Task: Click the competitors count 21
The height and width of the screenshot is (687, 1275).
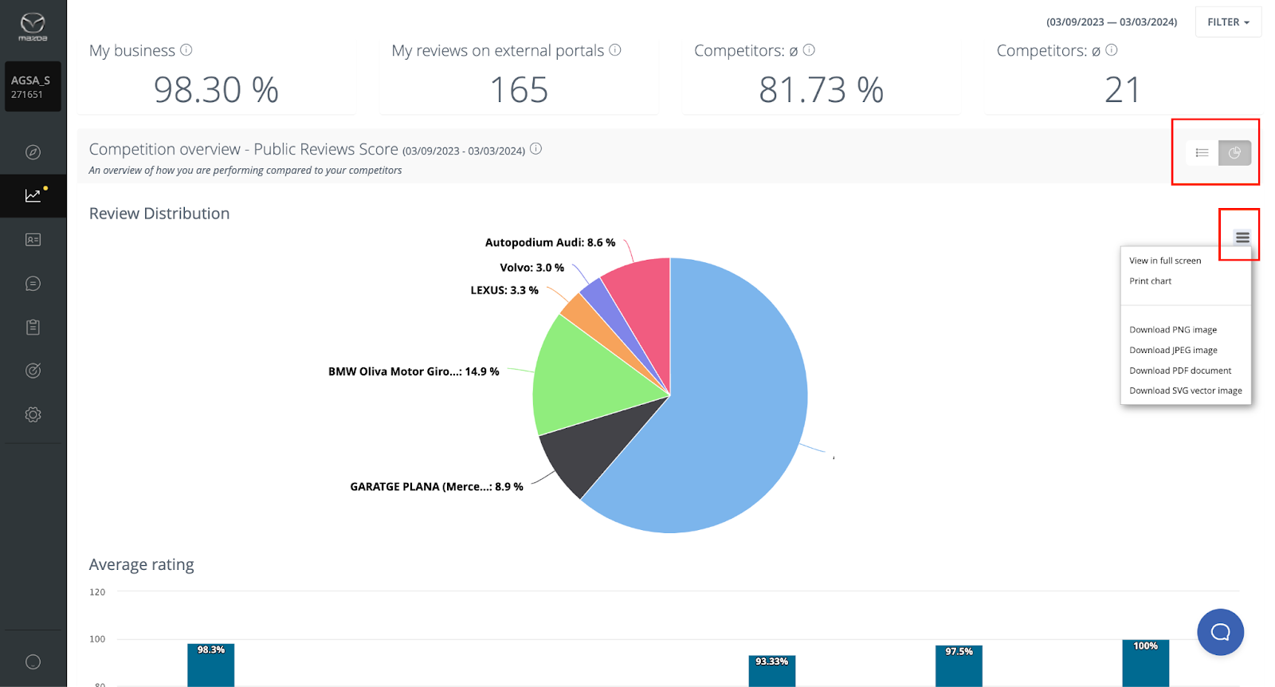Action: click(x=1122, y=90)
